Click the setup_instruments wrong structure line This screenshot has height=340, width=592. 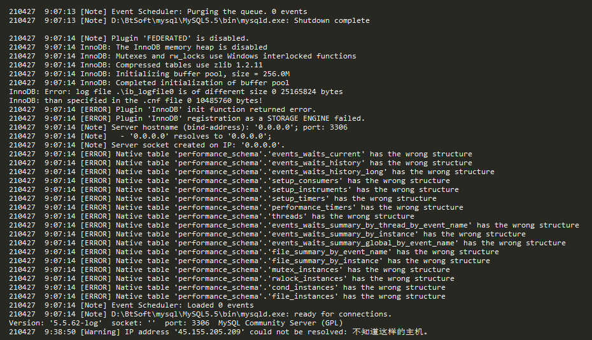tap(234, 189)
